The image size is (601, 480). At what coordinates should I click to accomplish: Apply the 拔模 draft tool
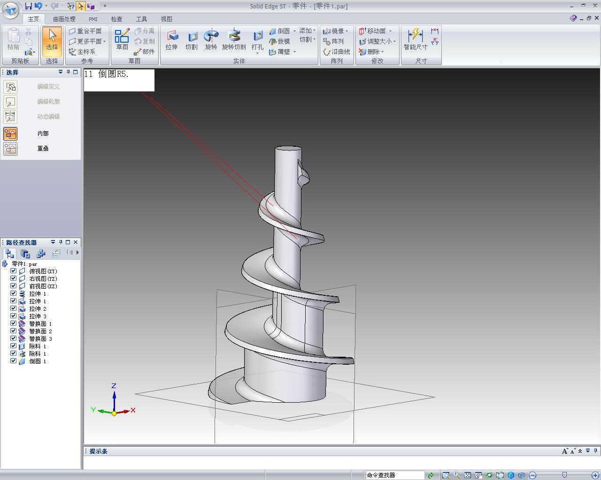[x=280, y=41]
